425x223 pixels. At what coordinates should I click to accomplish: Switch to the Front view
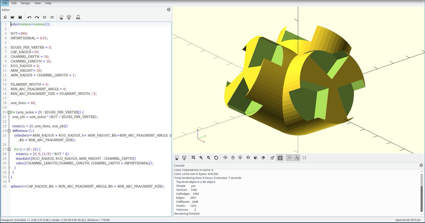coord(256,158)
